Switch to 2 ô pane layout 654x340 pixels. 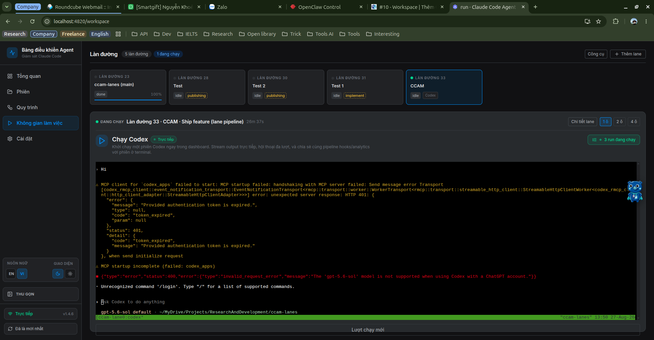(x=620, y=122)
